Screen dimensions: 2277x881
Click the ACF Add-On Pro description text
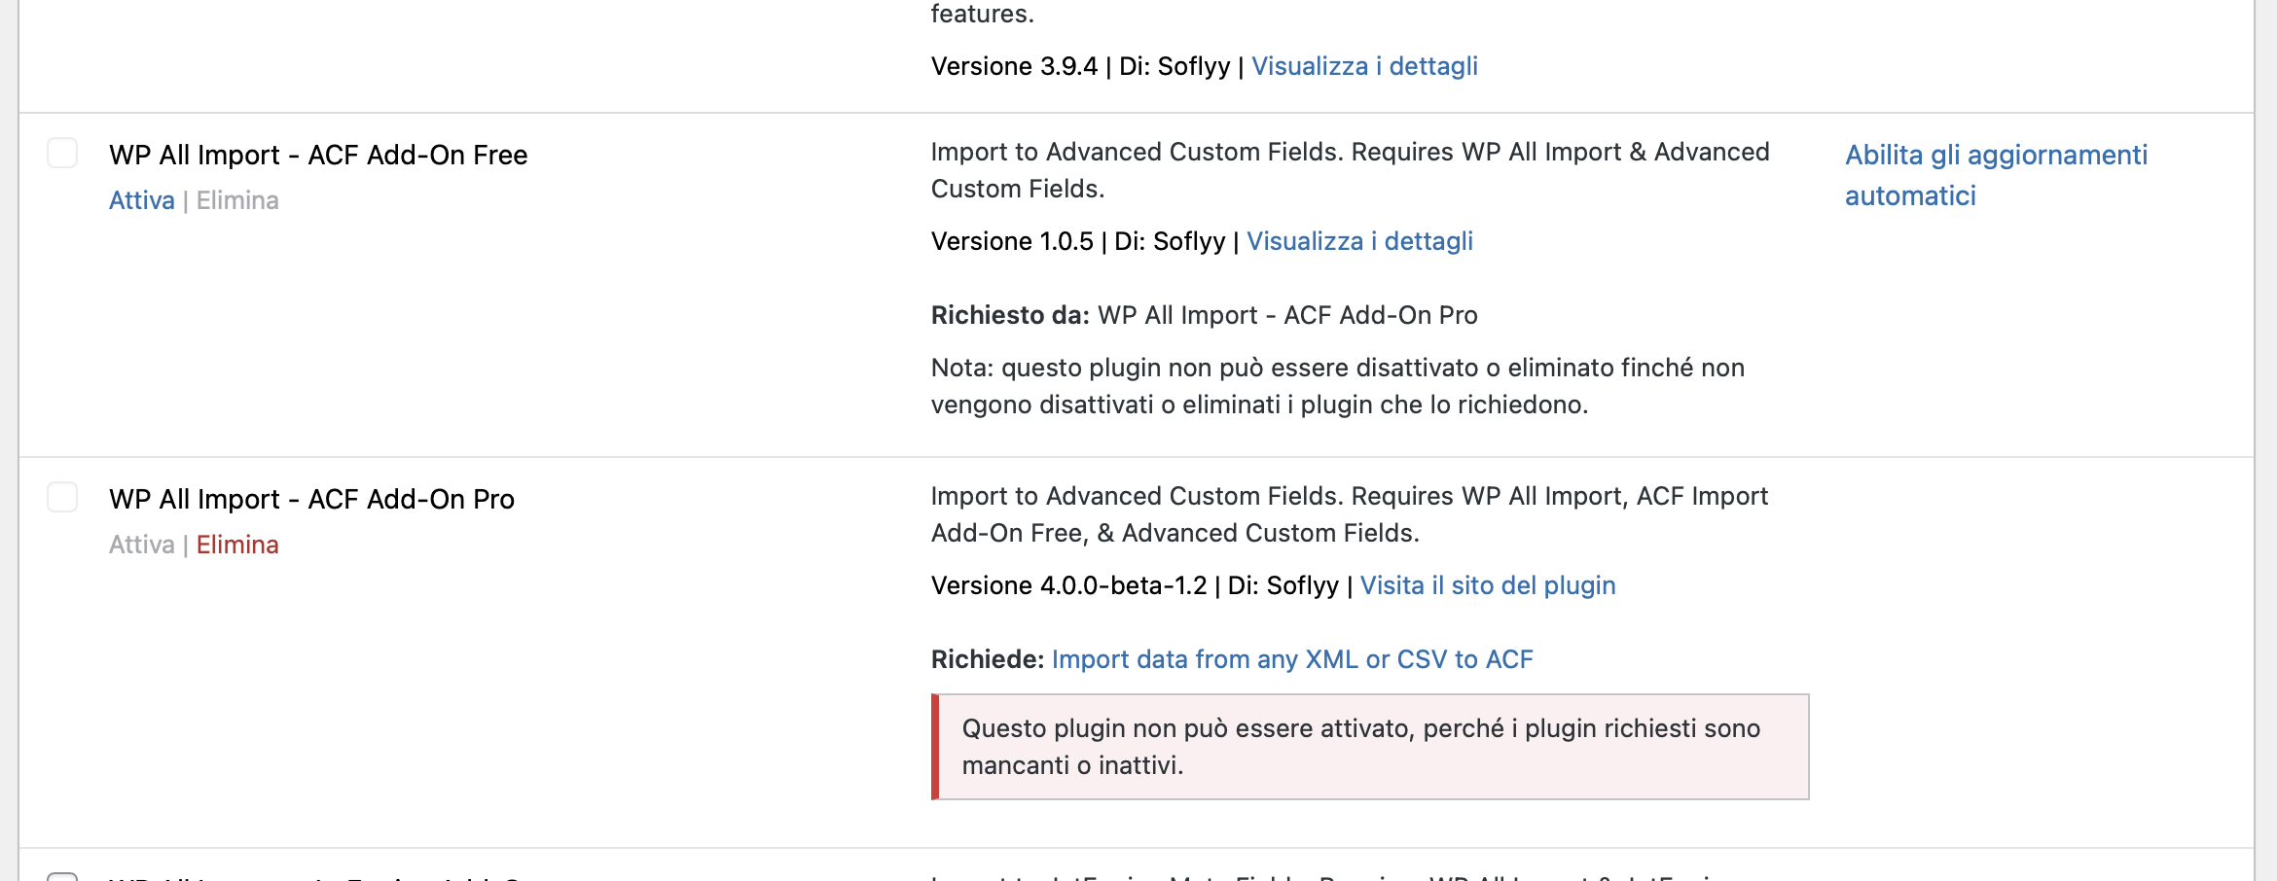pos(1350,514)
